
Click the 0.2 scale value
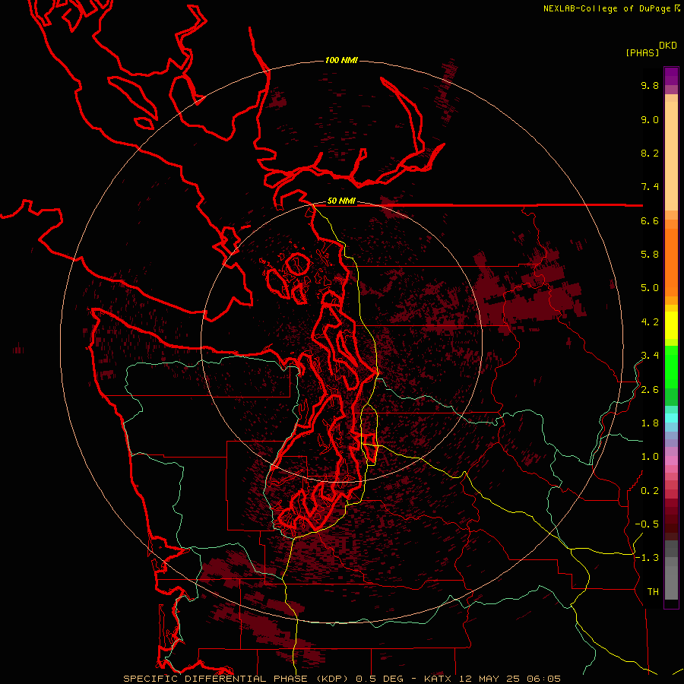click(650, 491)
